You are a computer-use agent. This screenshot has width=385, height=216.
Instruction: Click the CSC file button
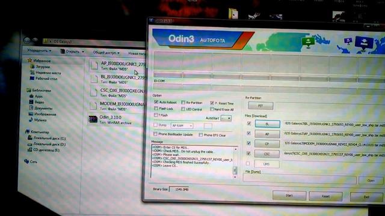[267, 154]
